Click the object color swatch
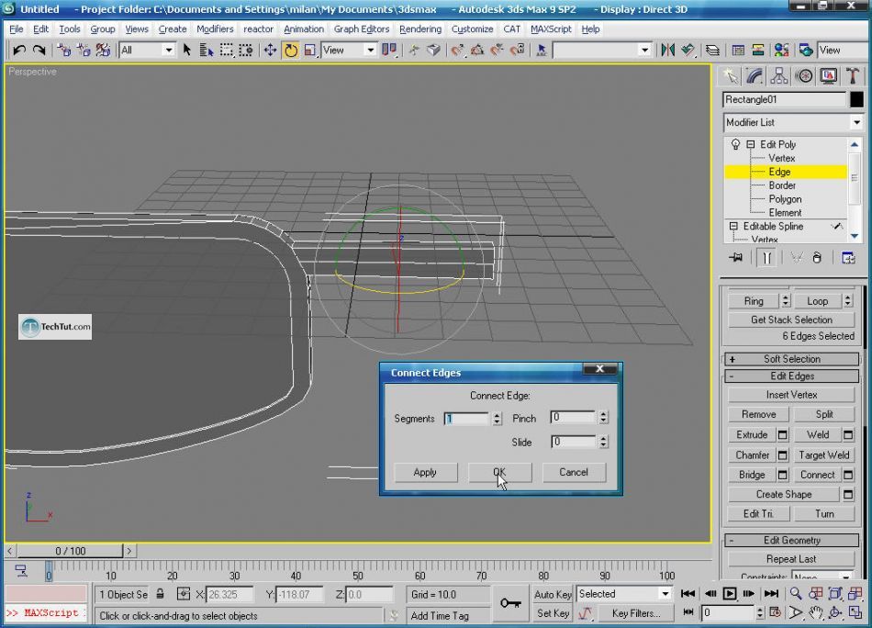Image resolution: width=872 pixels, height=628 pixels. [x=856, y=99]
